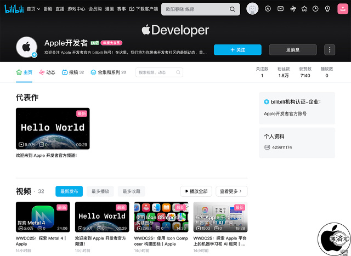Open 赛事 in the top bar
Image resolution: width=351 pixels, height=256 pixels.
click(122, 9)
